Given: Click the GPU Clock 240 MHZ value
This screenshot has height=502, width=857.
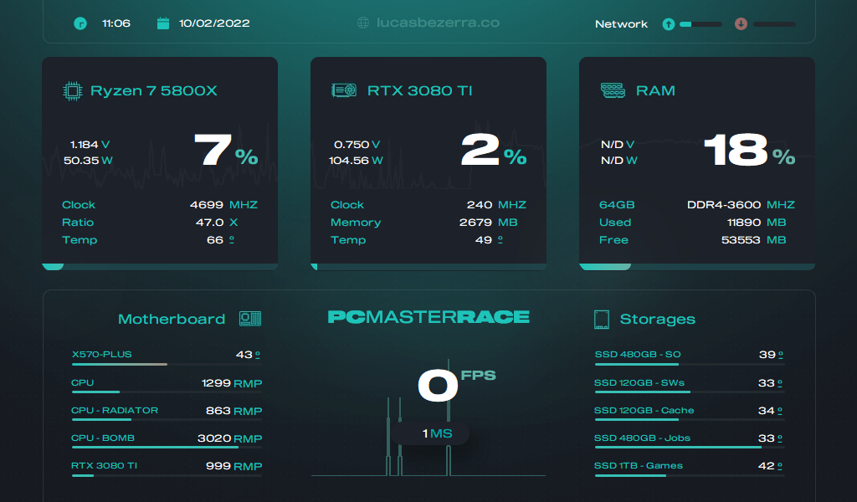Looking at the screenshot, I should click(496, 205).
